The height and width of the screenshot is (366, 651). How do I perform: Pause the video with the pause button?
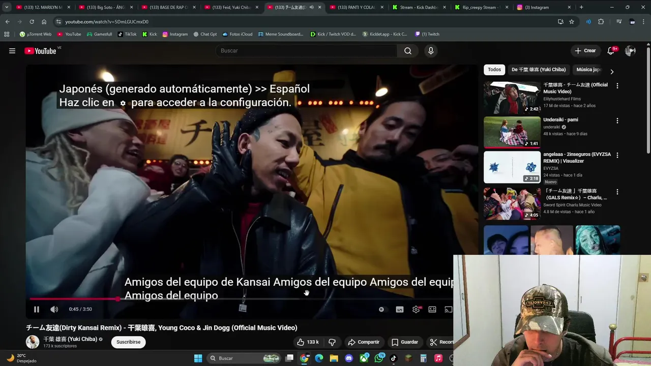(37, 309)
